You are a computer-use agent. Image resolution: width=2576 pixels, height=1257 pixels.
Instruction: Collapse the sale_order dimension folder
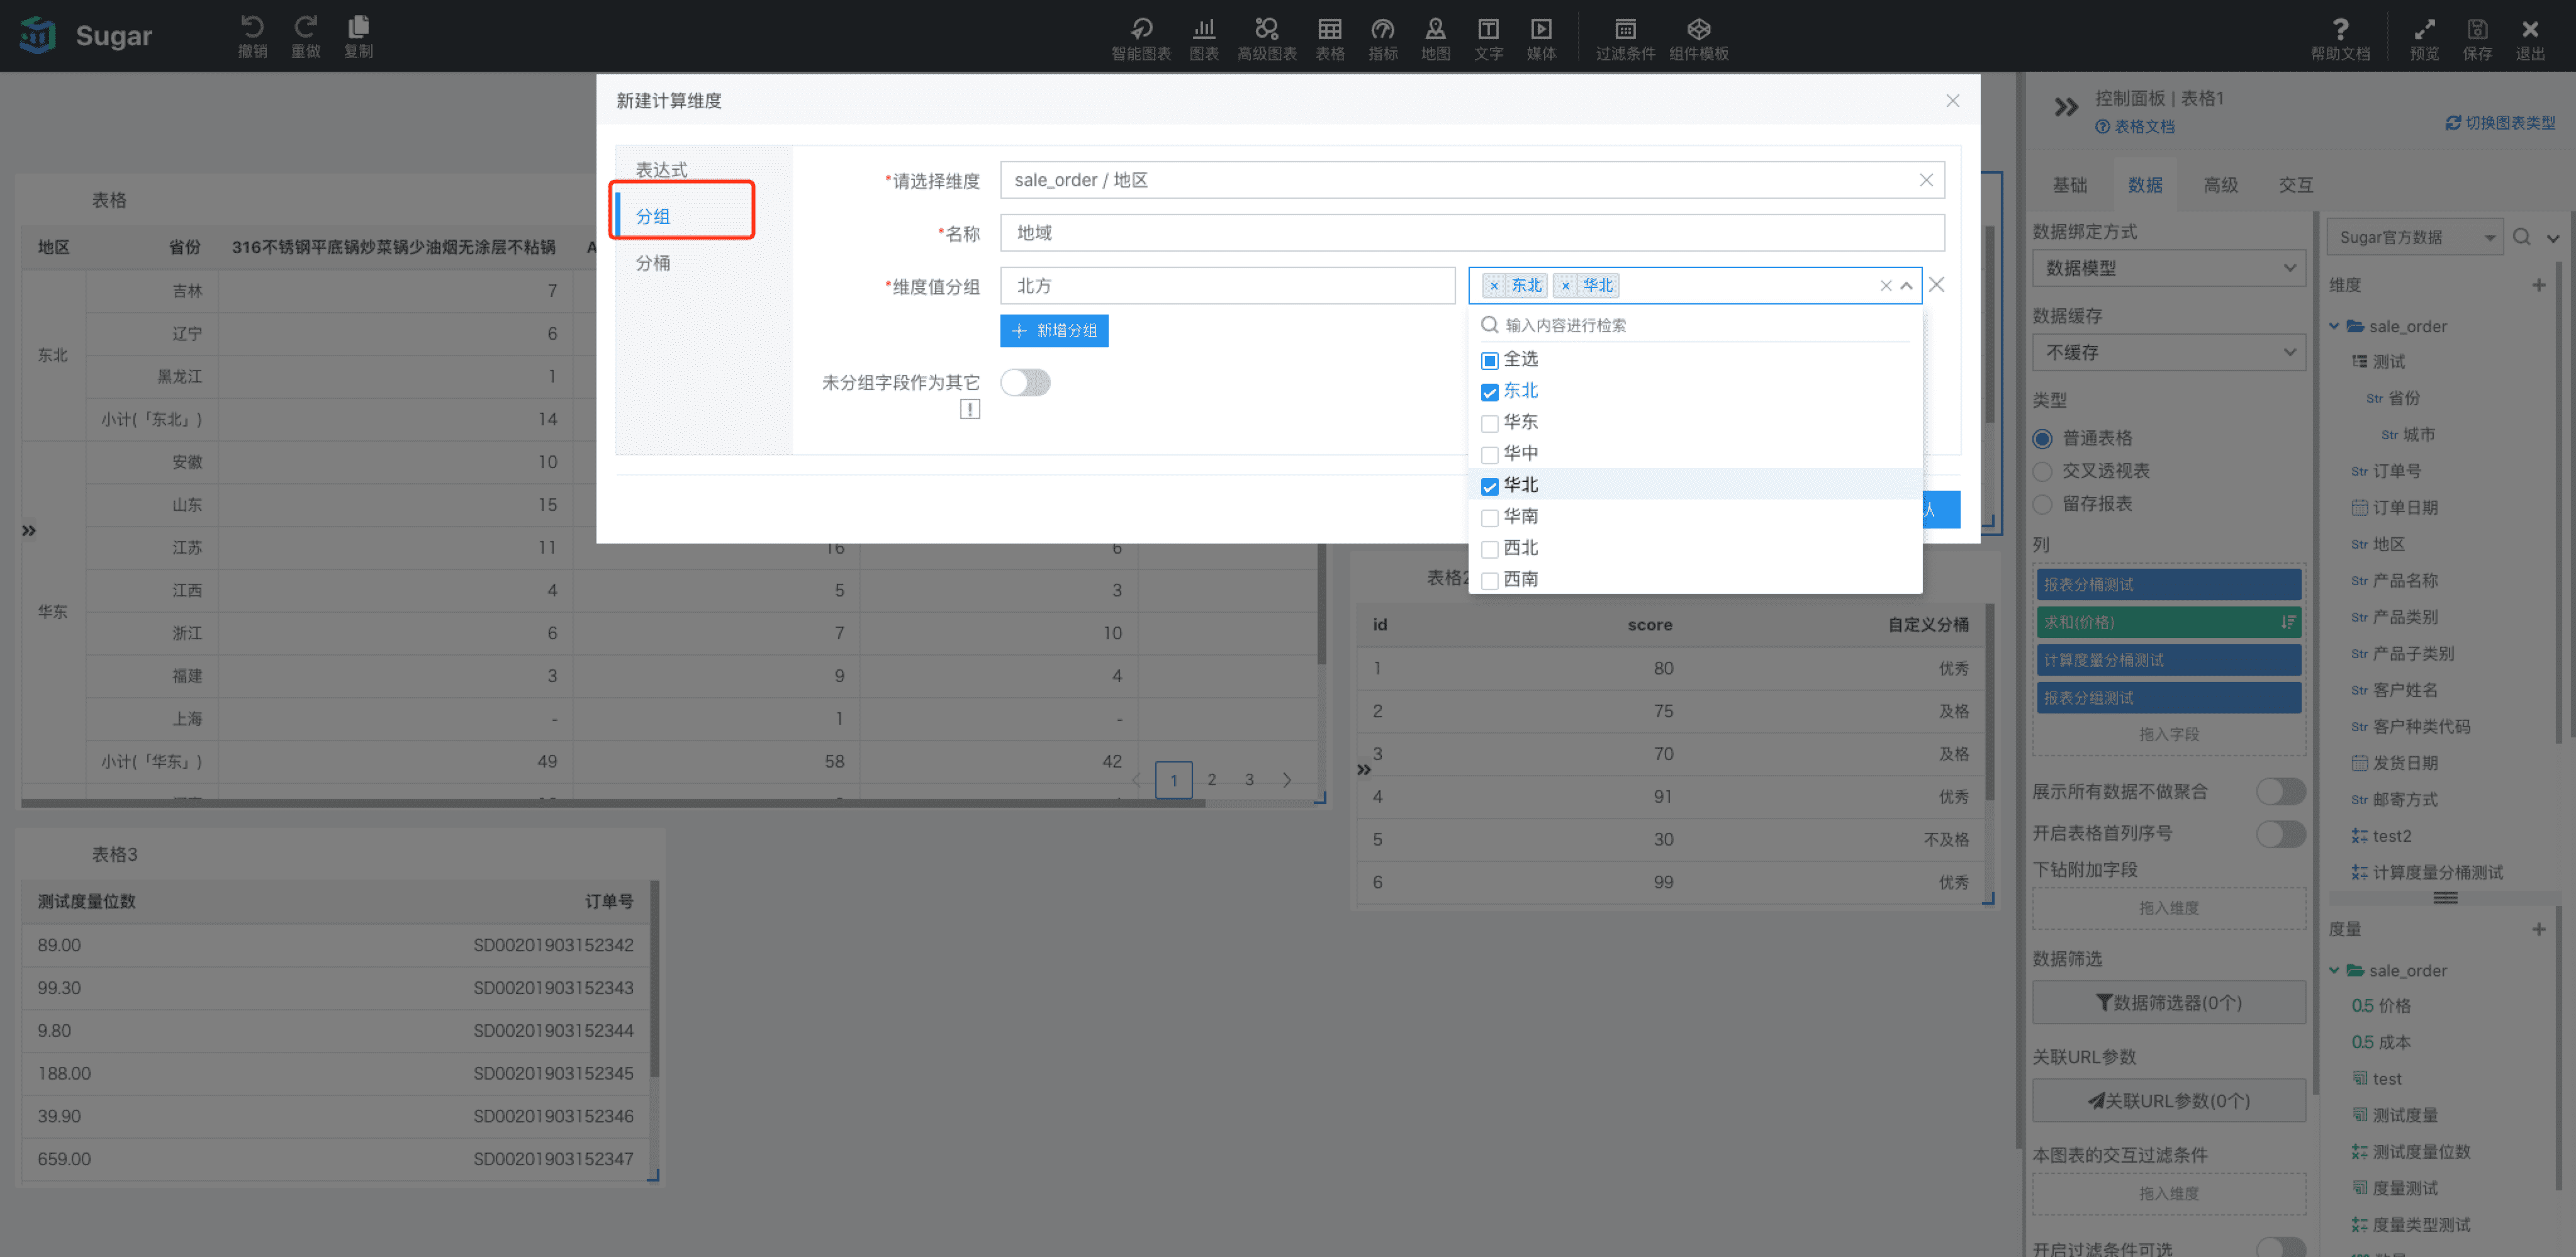(x=2334, y=326)
